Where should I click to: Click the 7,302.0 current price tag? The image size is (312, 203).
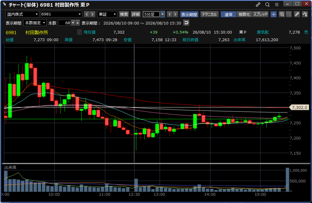[300, 108]
